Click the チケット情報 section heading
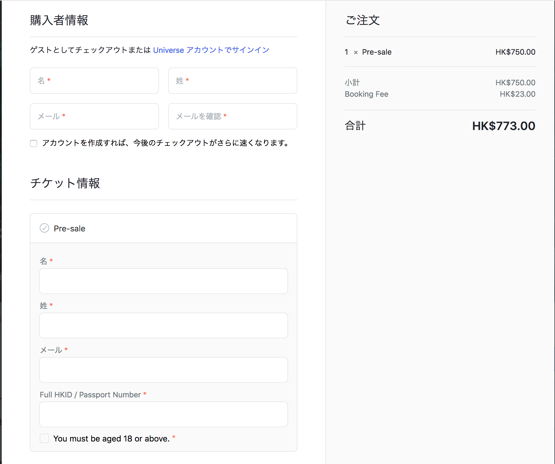Screen dimensions: 555x464 [x=65, y=183]
